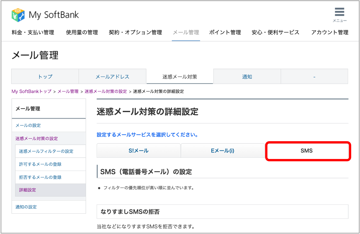Click the SMS（電話番号メール）の設定 heading
The height and width of the screenshot is (234, 360).
pyautogui.click(x=146, y=172)
